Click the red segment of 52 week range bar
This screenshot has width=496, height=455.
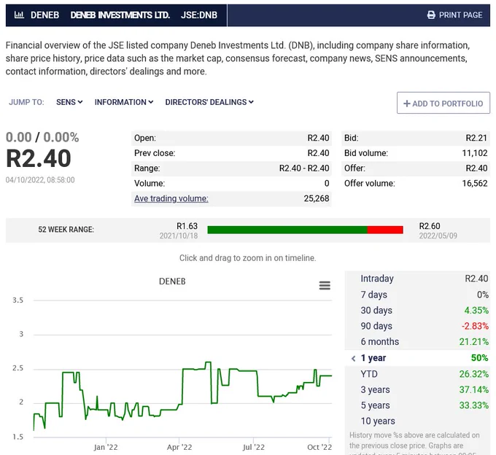[x=385, y=230]
